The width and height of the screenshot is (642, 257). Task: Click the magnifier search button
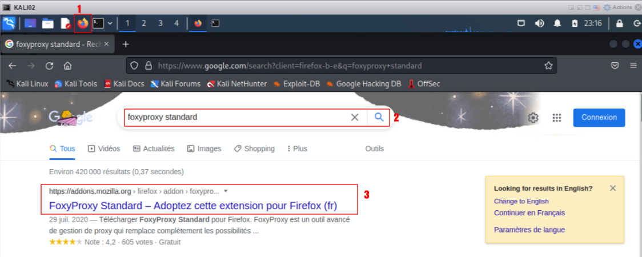coord(379,117)
